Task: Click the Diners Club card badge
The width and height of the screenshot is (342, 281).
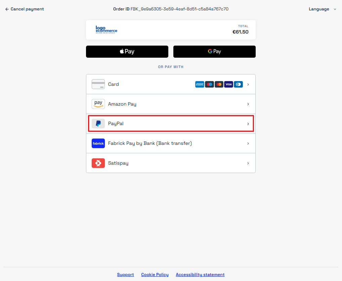Action: (239, 84)
